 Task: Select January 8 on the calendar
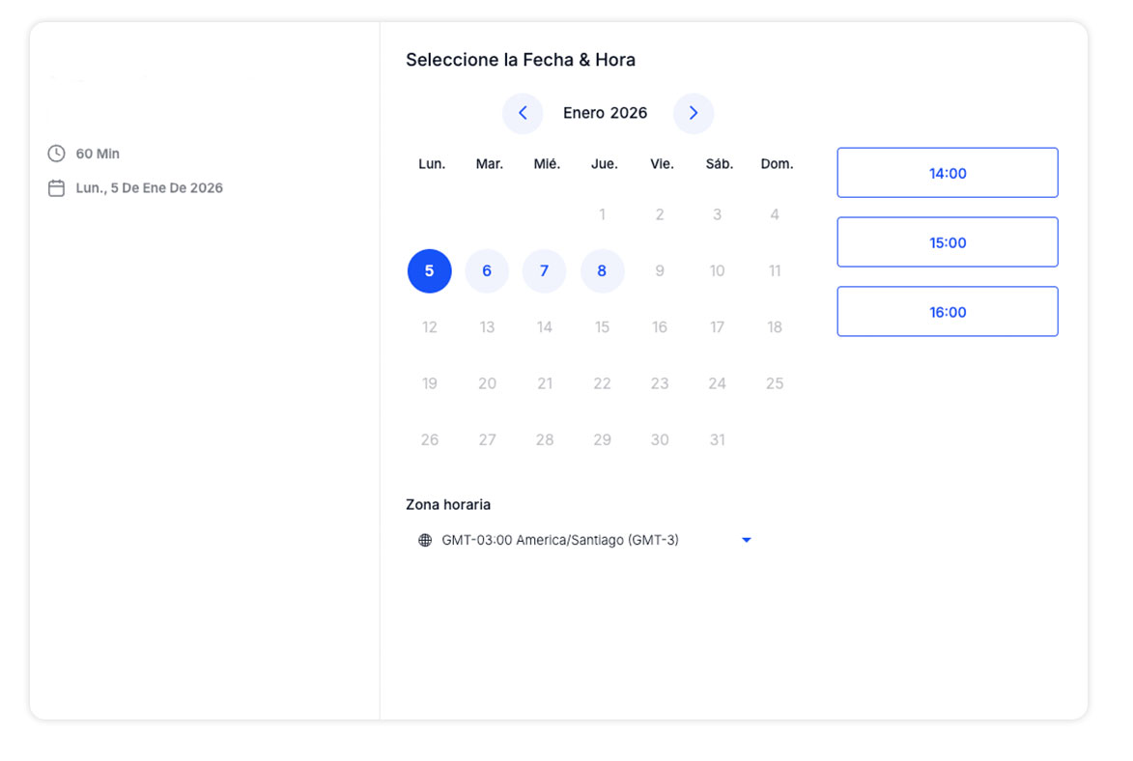[602, 271]
